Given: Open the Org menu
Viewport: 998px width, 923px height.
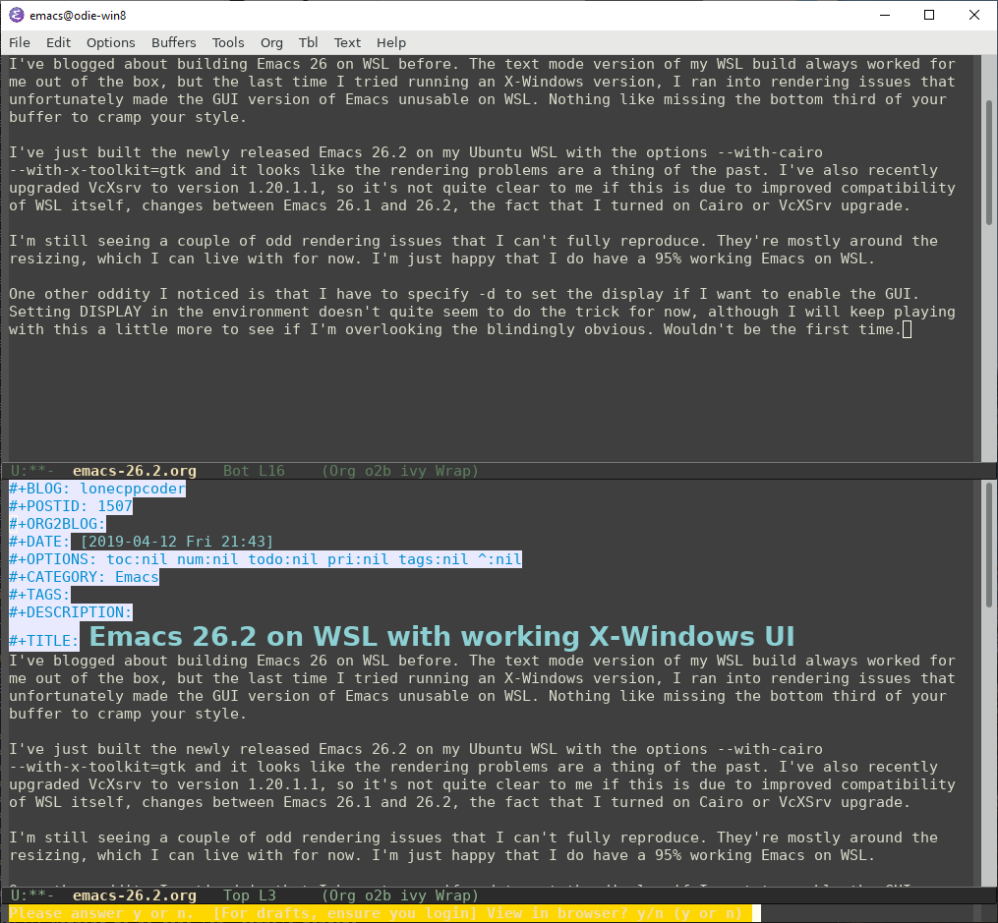Looking at the screenshot, I should click(271, 42).
